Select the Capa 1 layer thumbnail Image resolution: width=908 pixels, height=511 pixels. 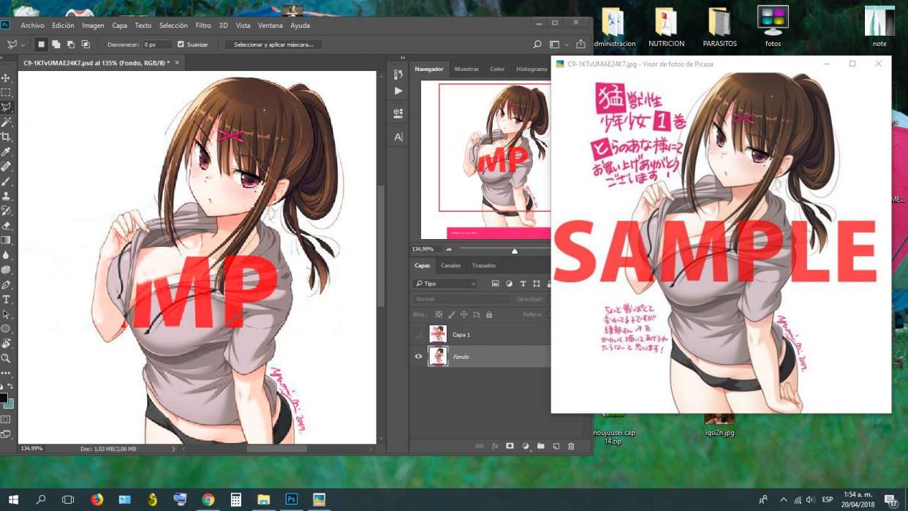click(x=438, y=334)
